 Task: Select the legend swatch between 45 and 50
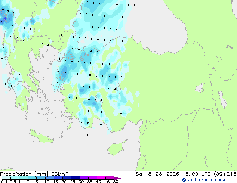(110, 178)
